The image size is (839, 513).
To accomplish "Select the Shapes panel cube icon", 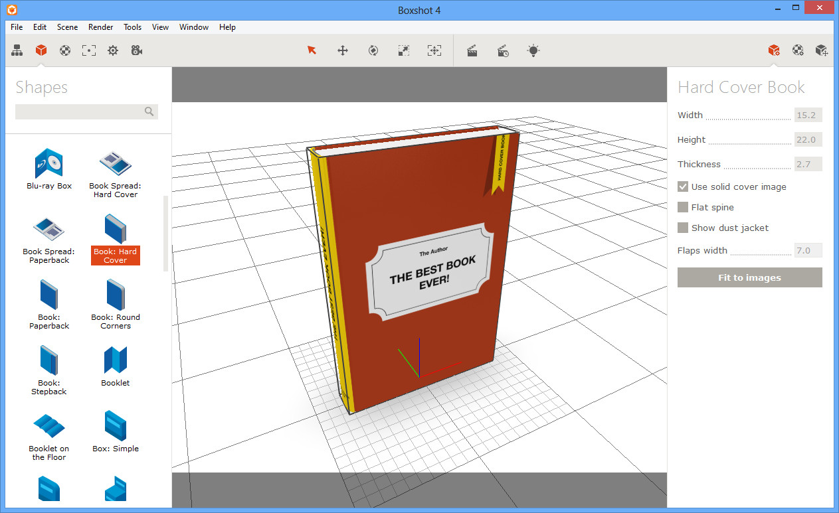I will coord(41,50).
